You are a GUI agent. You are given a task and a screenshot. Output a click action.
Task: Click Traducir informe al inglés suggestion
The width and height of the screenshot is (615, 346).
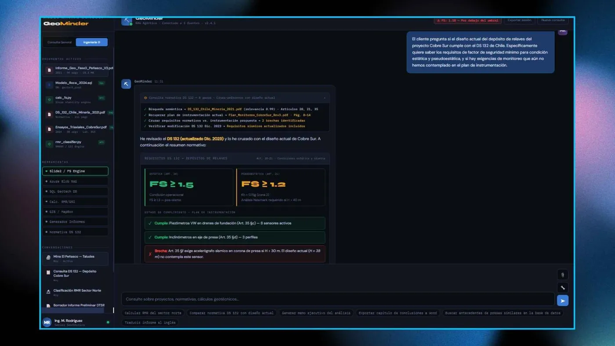point(150,322)
